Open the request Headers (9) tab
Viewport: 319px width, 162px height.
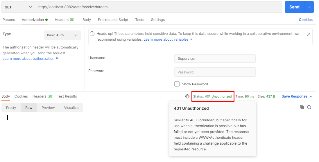click(64, 20)
